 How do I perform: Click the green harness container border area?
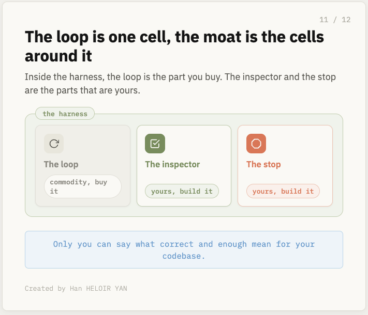(184, 212)
